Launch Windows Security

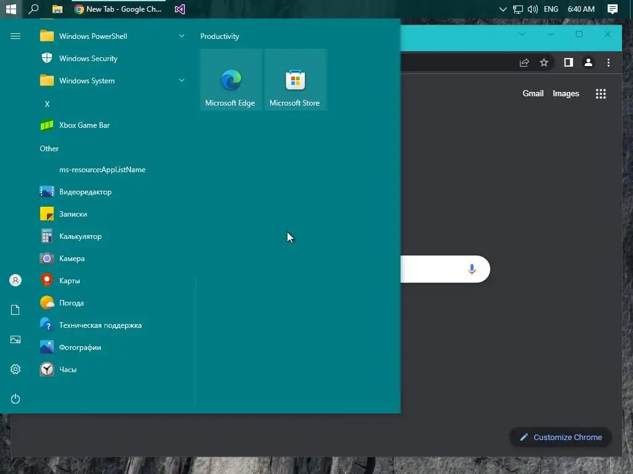click(111, 59)
